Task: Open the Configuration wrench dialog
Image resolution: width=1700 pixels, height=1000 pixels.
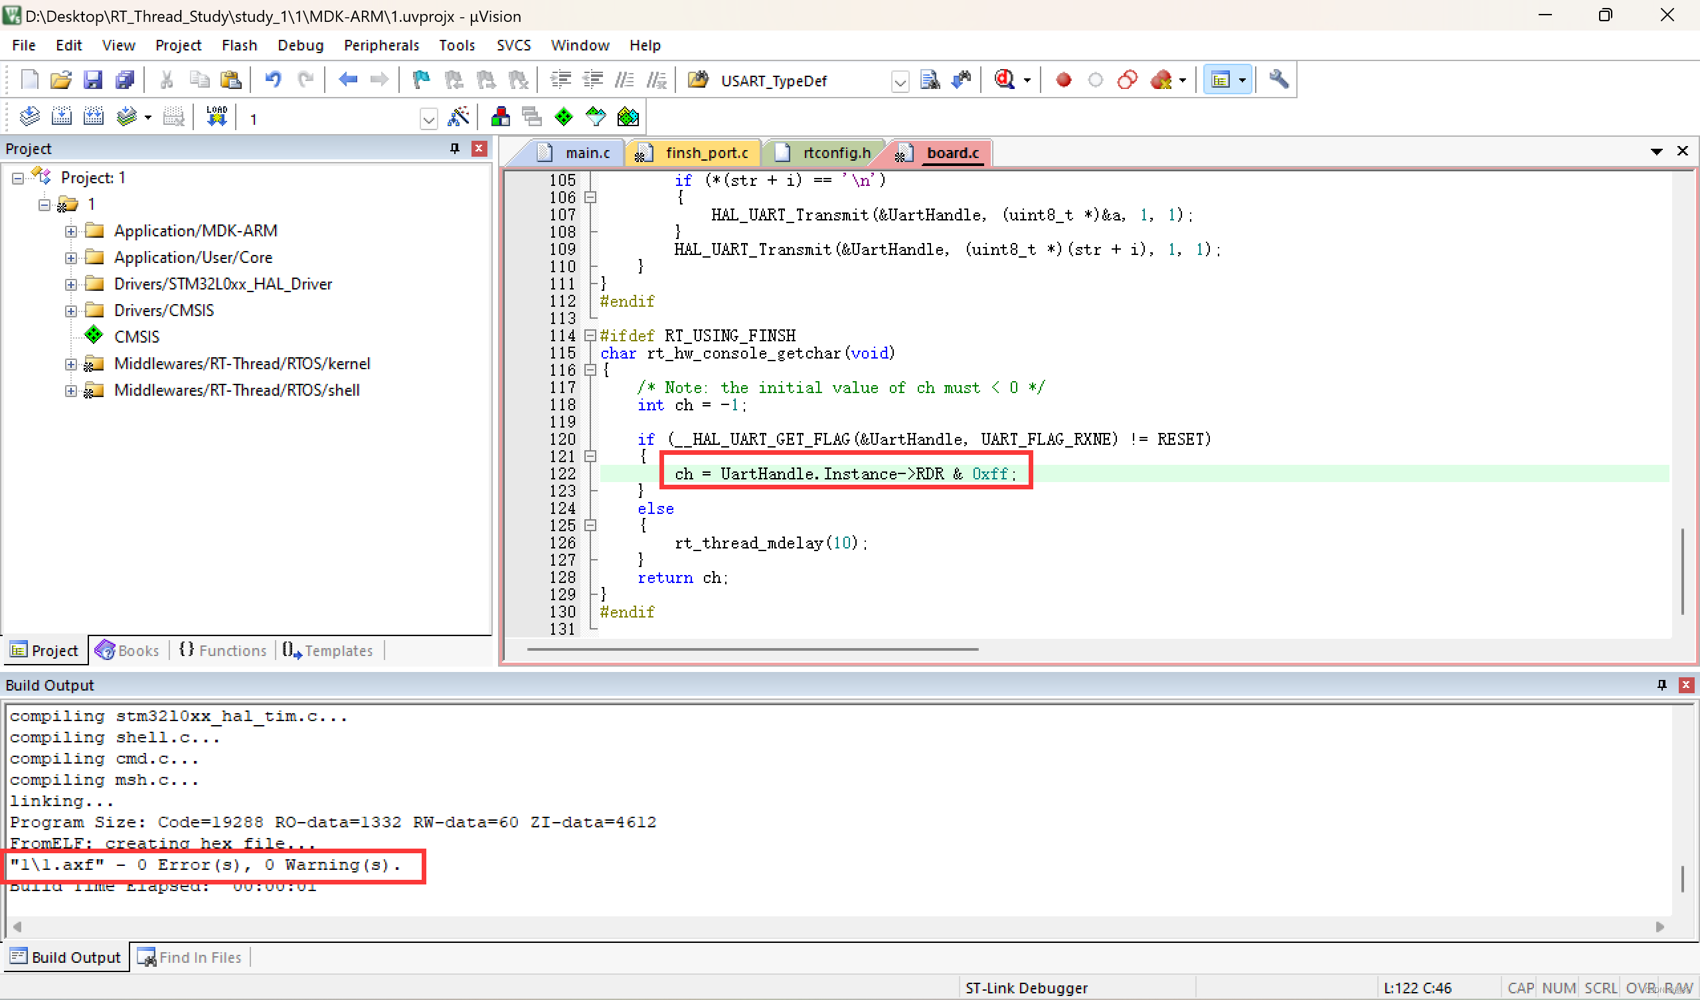Action: pos(1278,80)
